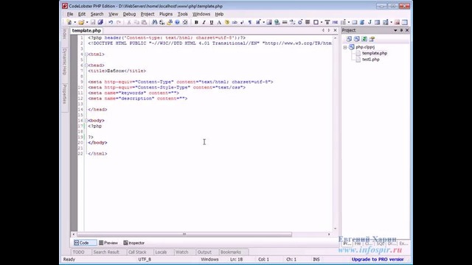Screen dimensions: 472x265
Task: Click the layout panel icon at toolbar end
Action: click(x=405, y=22)
